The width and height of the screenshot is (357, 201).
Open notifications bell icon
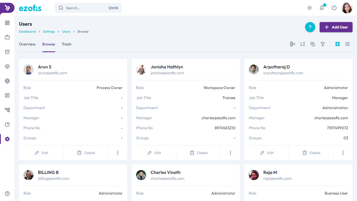click(x=322, y=8)
